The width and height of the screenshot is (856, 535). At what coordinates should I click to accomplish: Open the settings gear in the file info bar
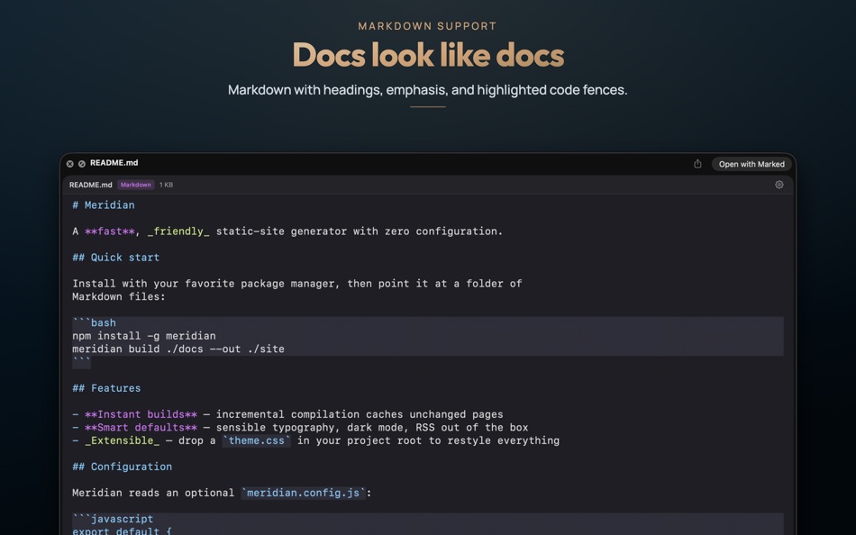[x=779, y=185]
